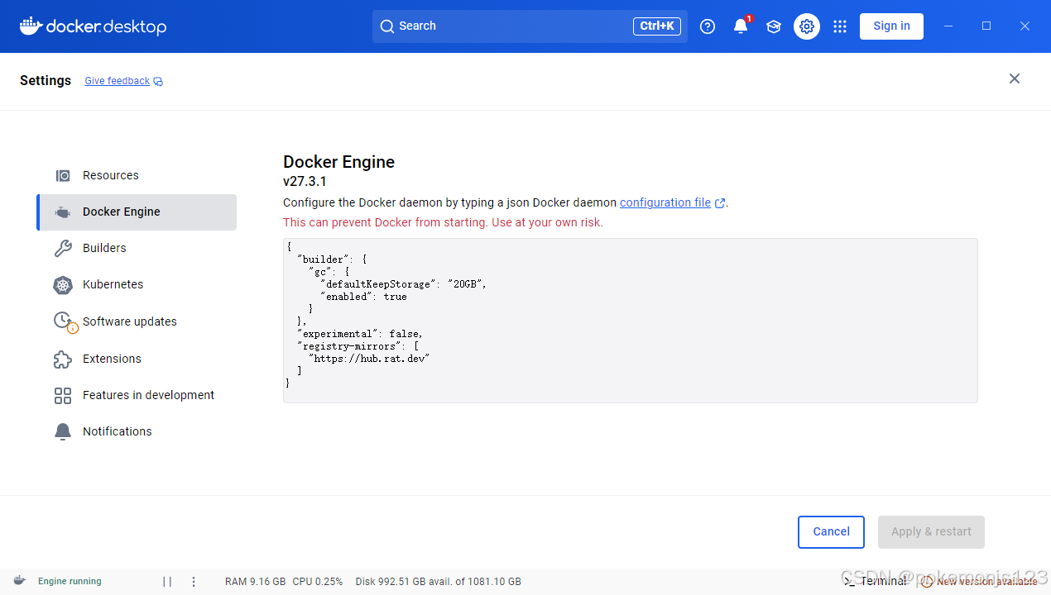The width and height of the screenshot is (1051, 595).
Task: Click the Kubernetes helm wheel icon
Action: (x=63, y=285)
